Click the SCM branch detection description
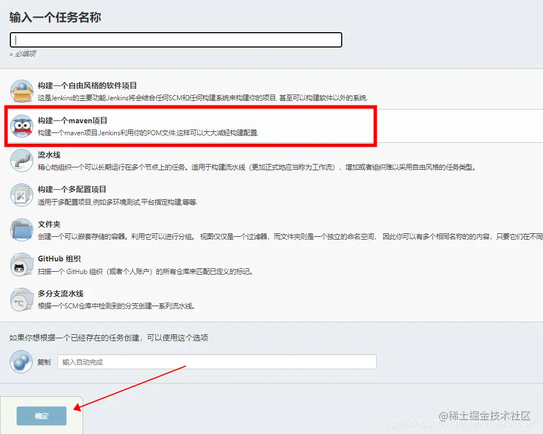Viewport: 543px width, 434px height. point(116,306)
